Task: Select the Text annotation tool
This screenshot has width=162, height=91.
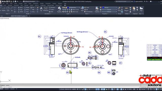Action: [41, 9]
